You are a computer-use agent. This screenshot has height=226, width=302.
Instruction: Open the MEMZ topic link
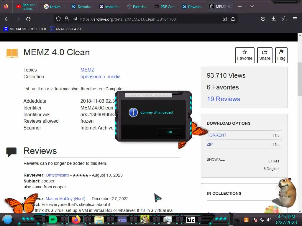[87, 70]
